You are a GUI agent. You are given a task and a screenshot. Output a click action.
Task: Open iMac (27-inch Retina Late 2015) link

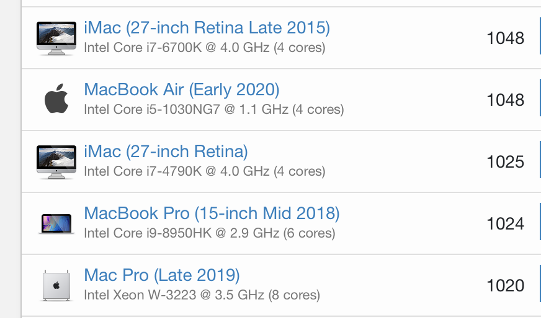click(207, 28)
